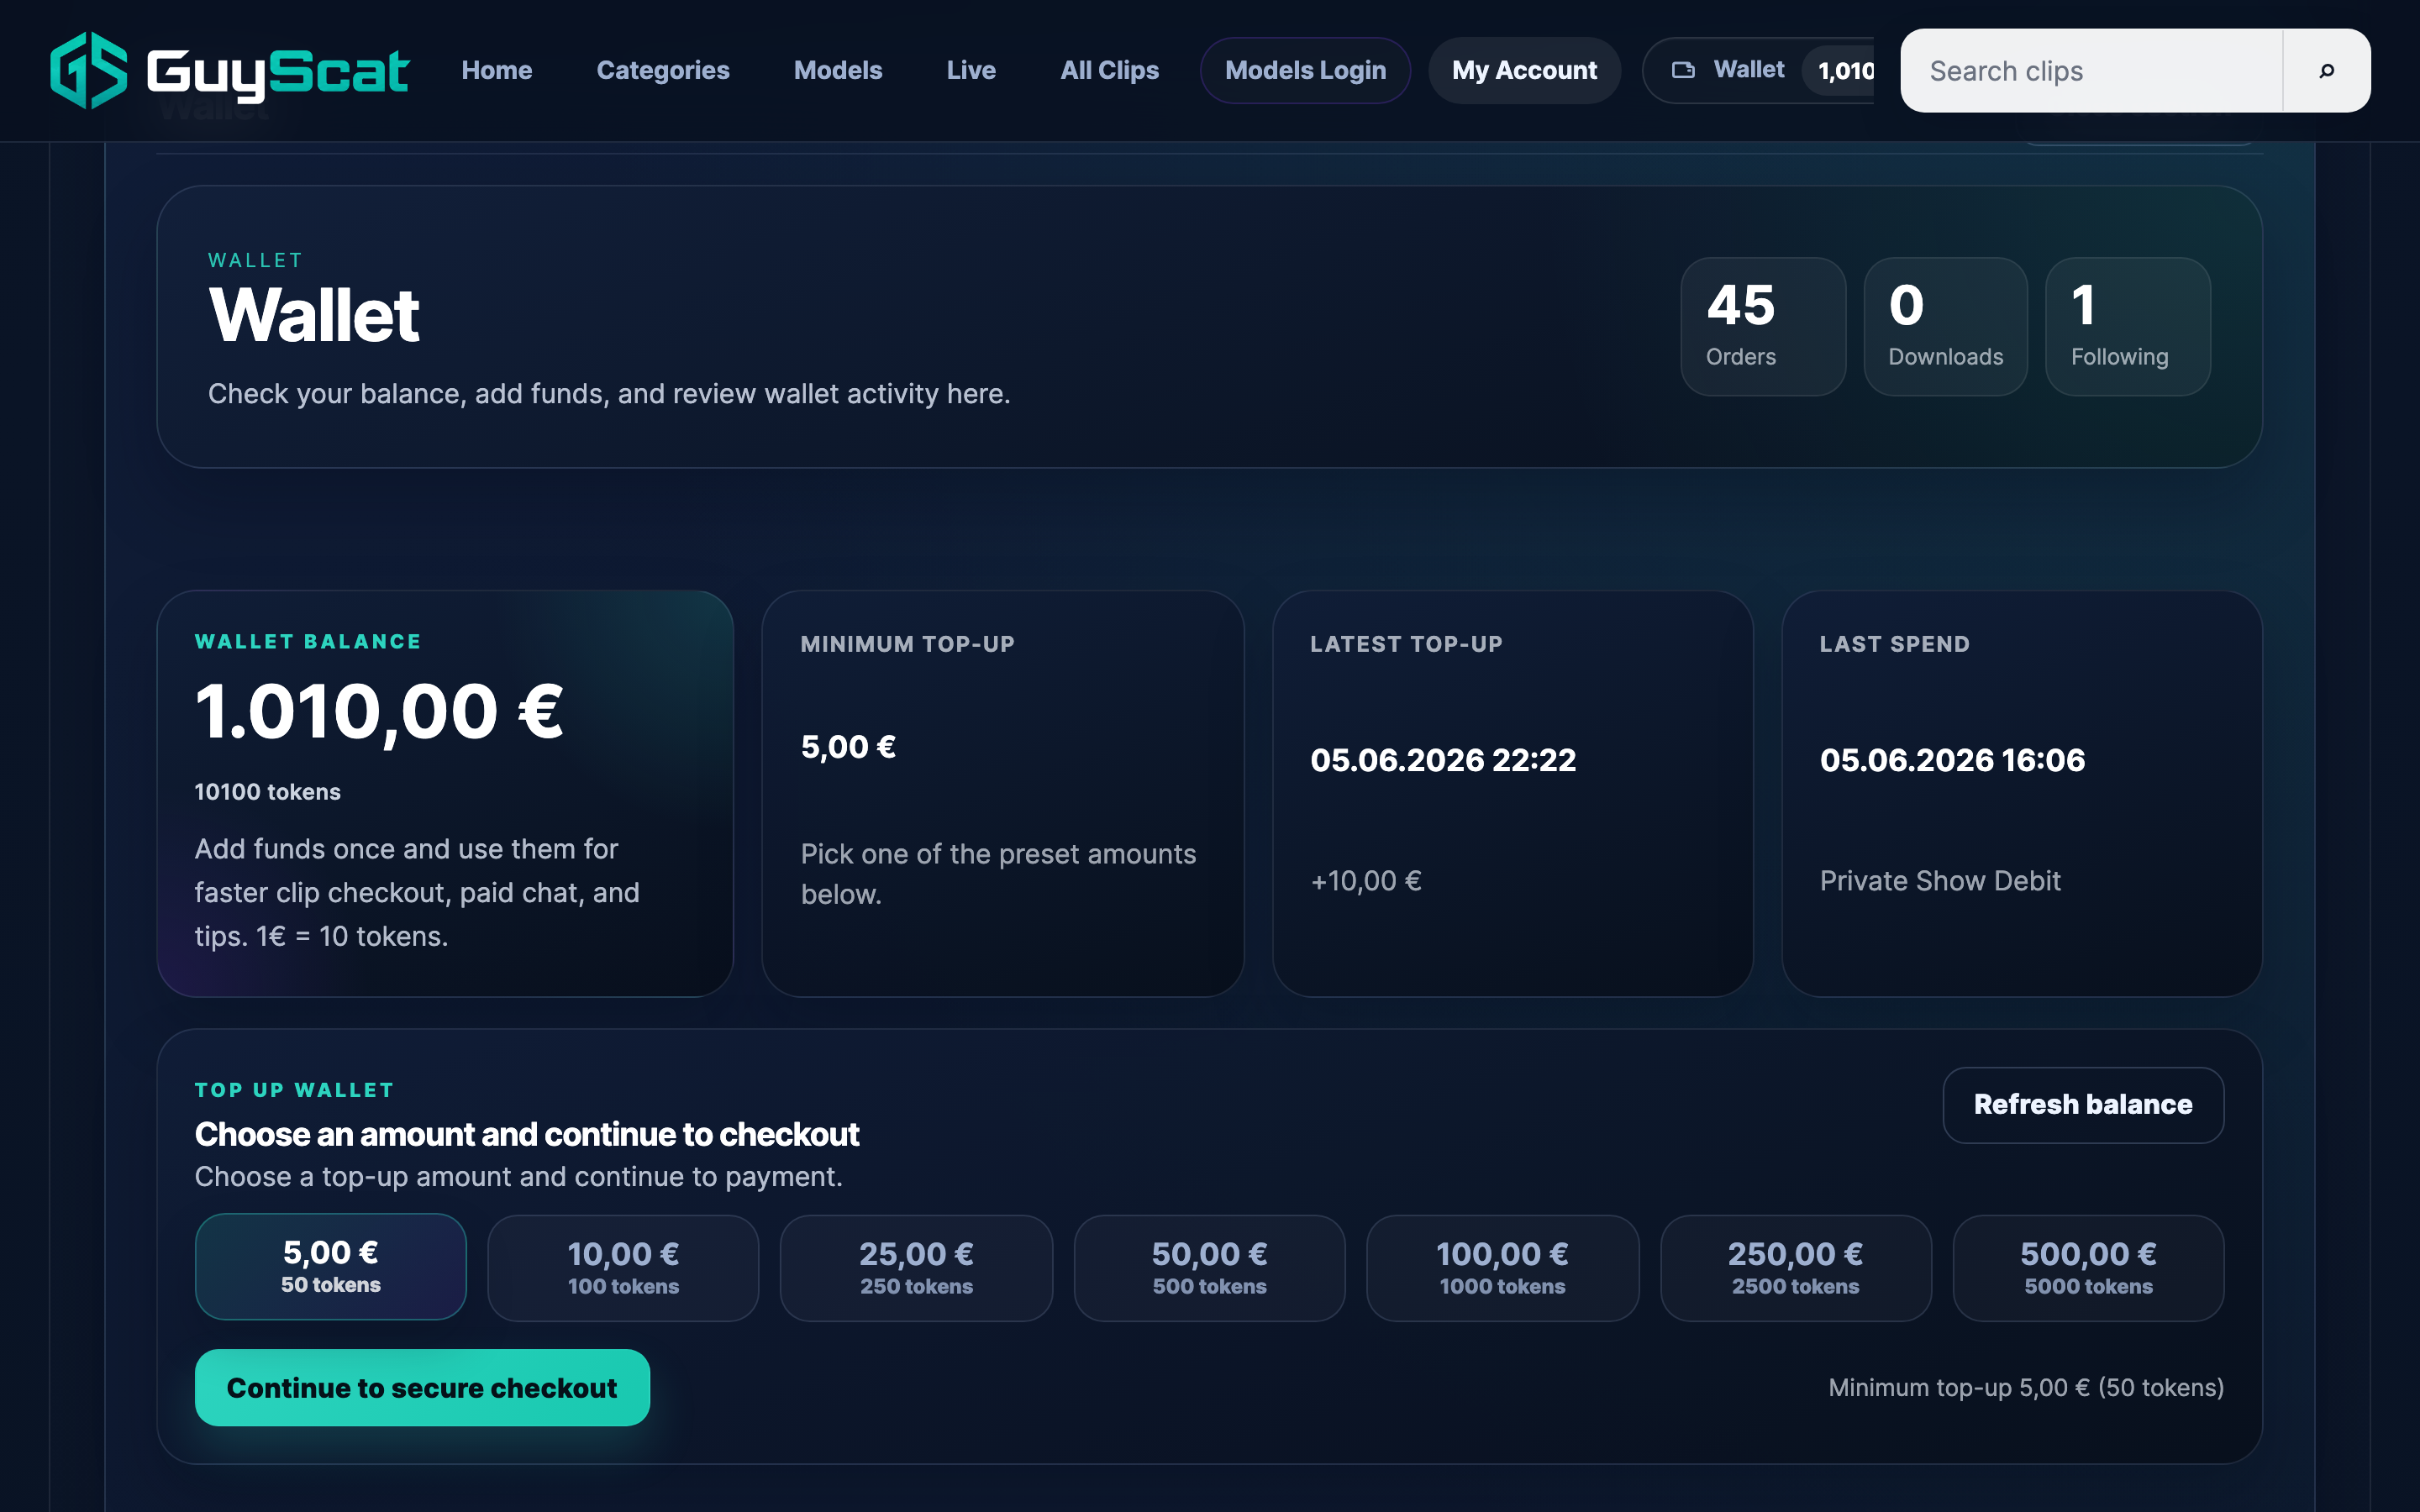Open the All Clips page
This screenshot has width=2420, height=1512.
point(1109,70)
